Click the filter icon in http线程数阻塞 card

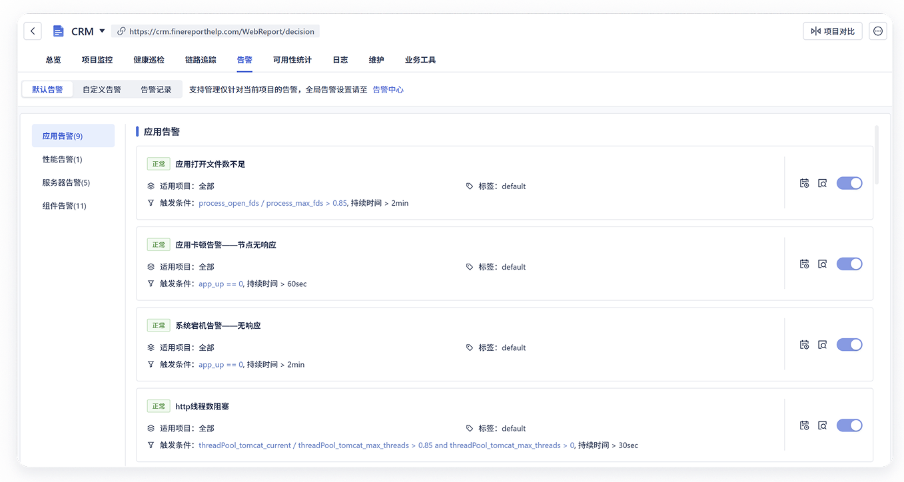point(151,445)
